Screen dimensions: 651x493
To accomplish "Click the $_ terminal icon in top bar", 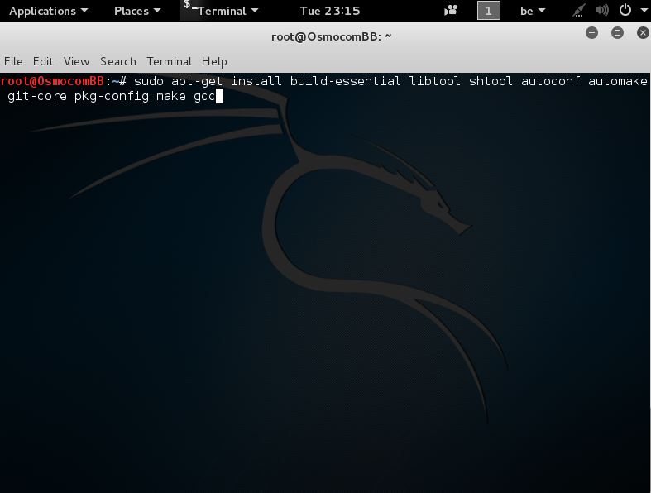I will coord(189,6).
